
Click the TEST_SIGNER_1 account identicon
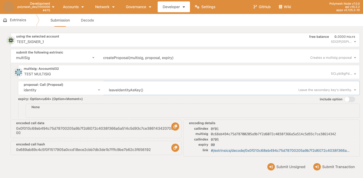tap(11, 40)
